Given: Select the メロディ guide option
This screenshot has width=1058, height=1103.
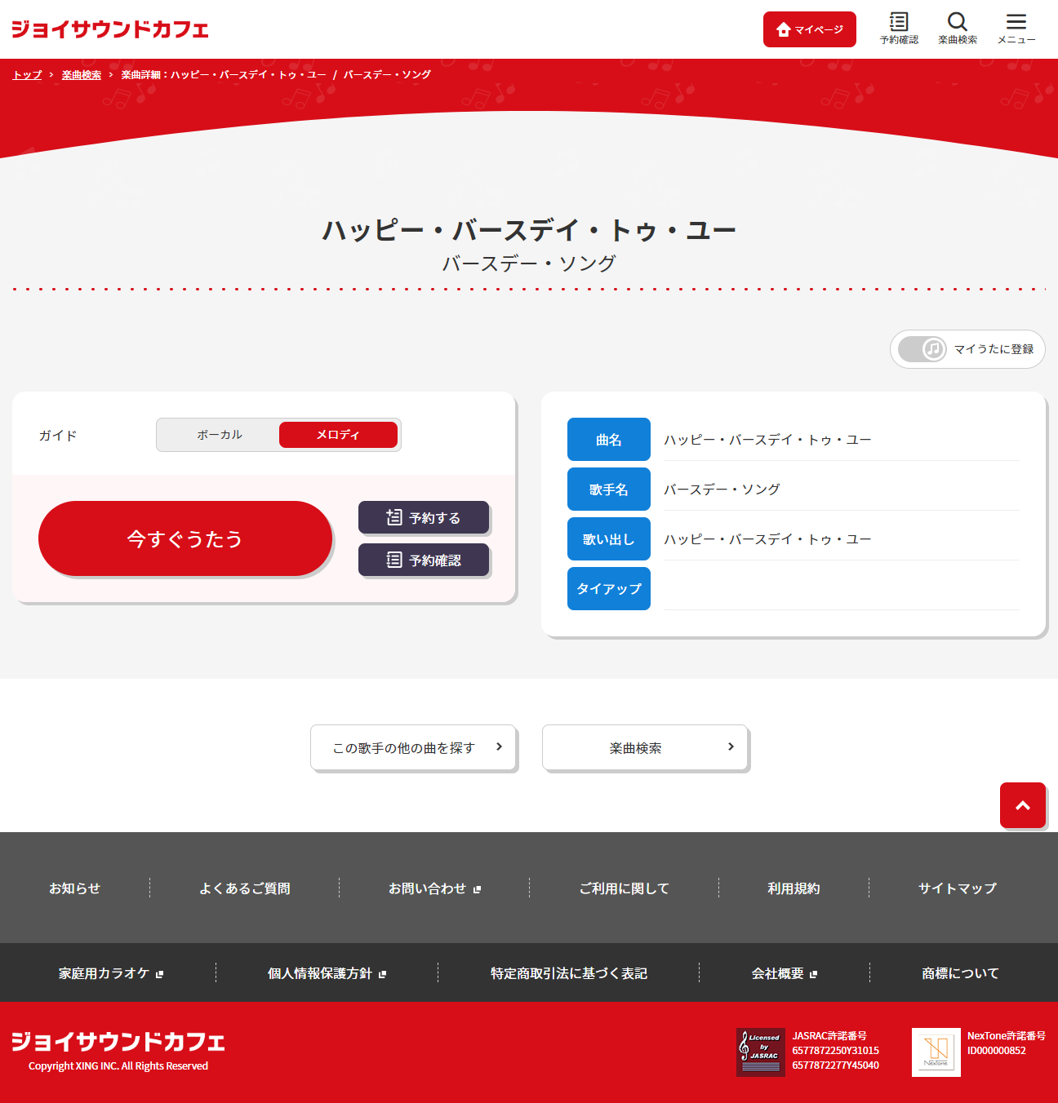Looking at the screenshot, I should pyautogui.click(x=338, y=435).
